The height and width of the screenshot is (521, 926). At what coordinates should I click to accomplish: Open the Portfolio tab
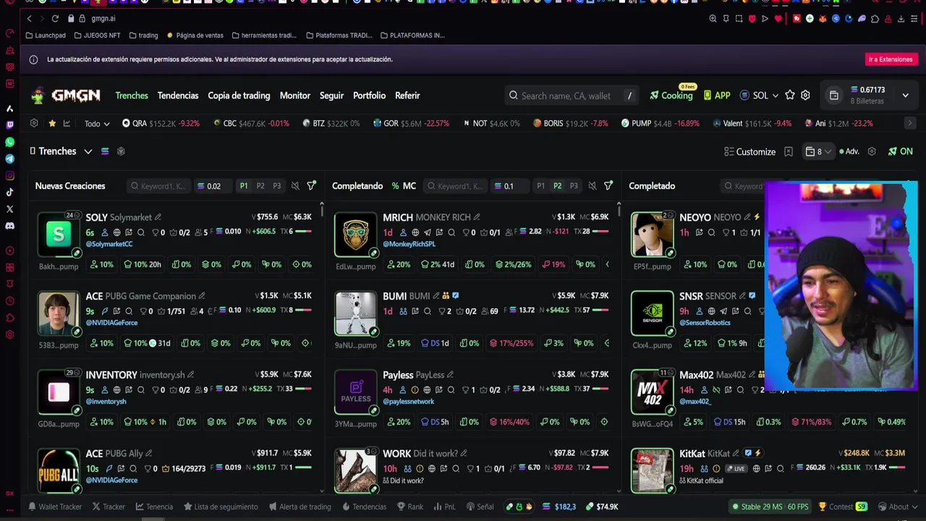tap(369, 96)
